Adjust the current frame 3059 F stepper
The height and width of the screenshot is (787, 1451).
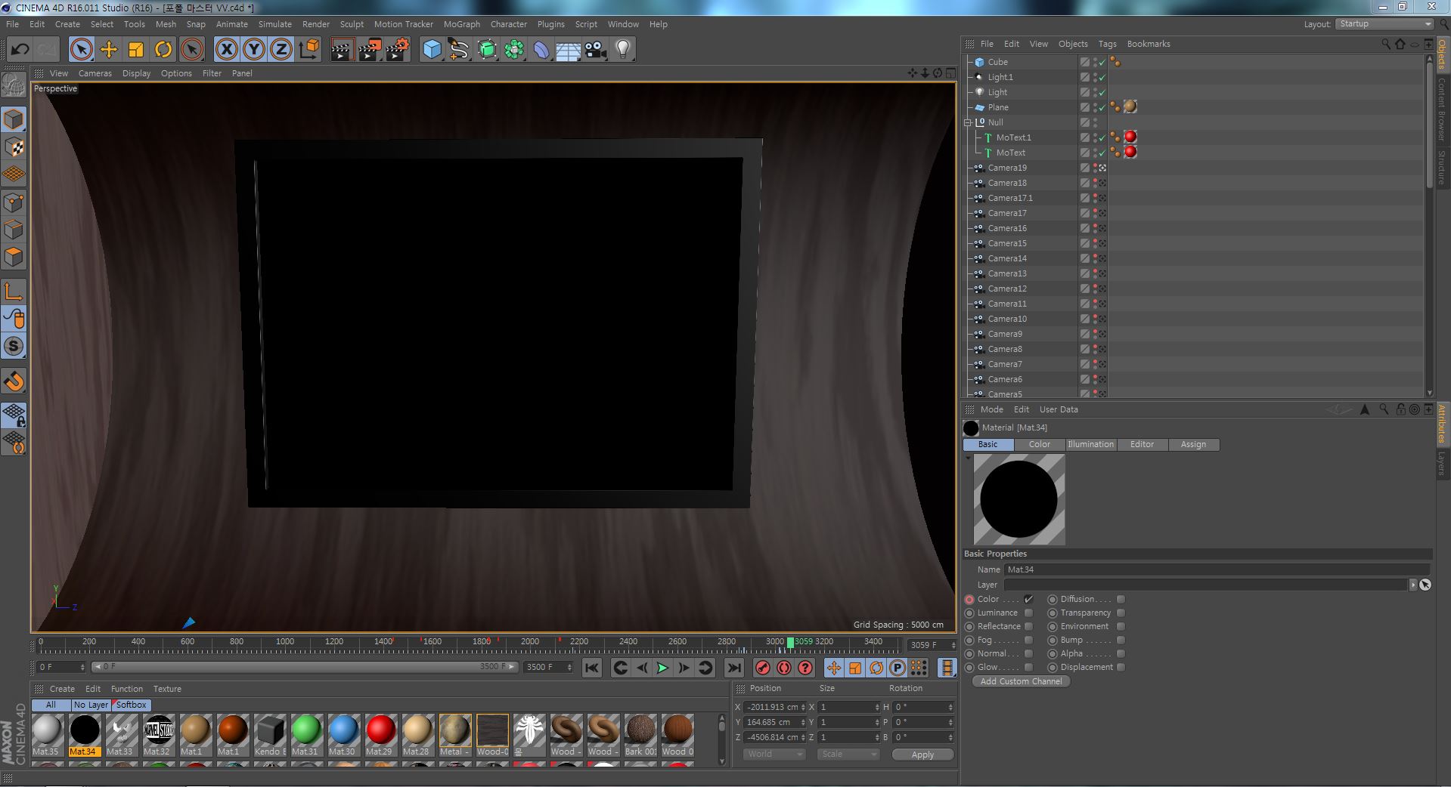[953, 645]
